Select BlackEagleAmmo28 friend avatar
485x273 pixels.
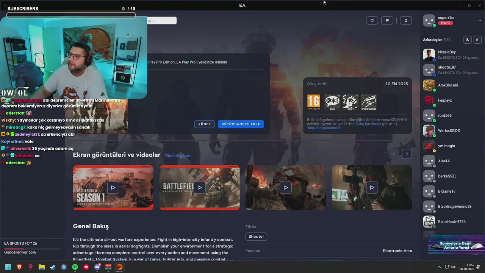click(429, 206)
